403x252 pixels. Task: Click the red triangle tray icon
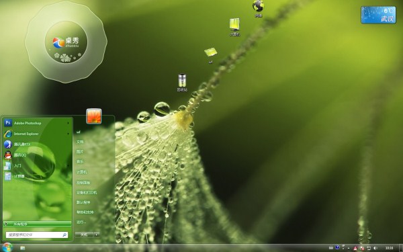(x=355, y=249)
